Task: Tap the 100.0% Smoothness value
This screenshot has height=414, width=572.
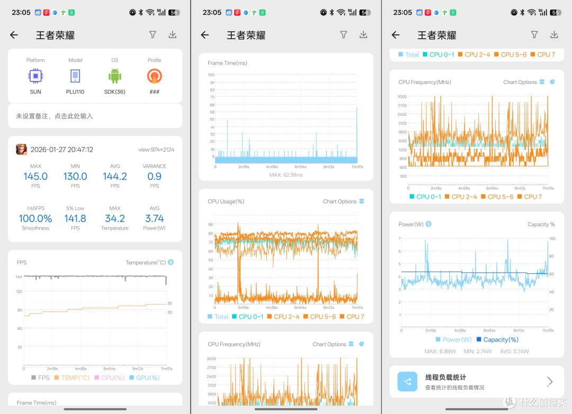Action: pos(35,218)
